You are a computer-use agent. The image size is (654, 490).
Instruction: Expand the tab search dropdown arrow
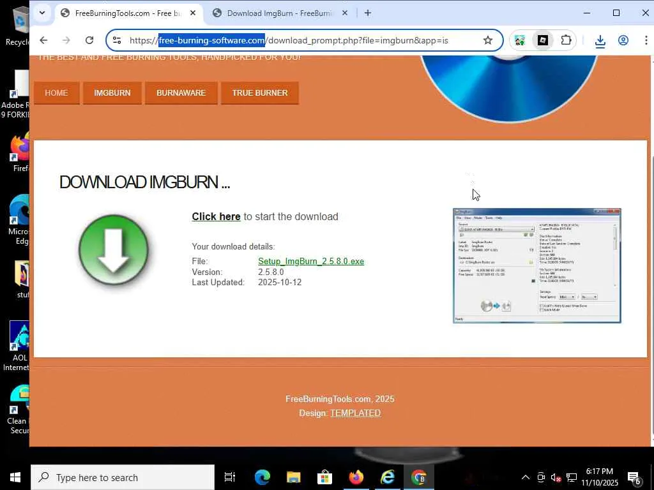42,13
